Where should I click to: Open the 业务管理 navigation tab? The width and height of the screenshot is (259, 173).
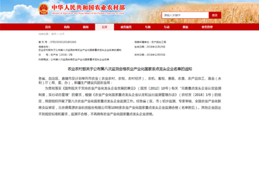coord(207,27)
